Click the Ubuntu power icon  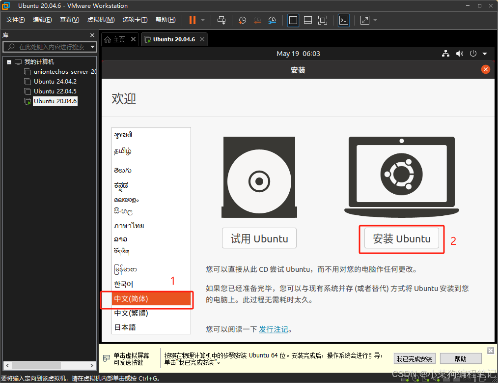473,54
